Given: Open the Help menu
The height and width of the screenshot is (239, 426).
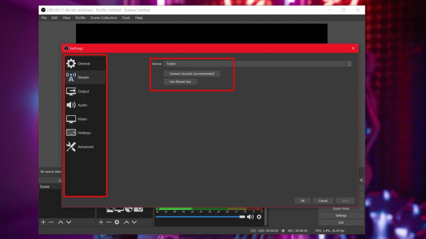Looking at the screenshot, I should click(x=139, y=18).
